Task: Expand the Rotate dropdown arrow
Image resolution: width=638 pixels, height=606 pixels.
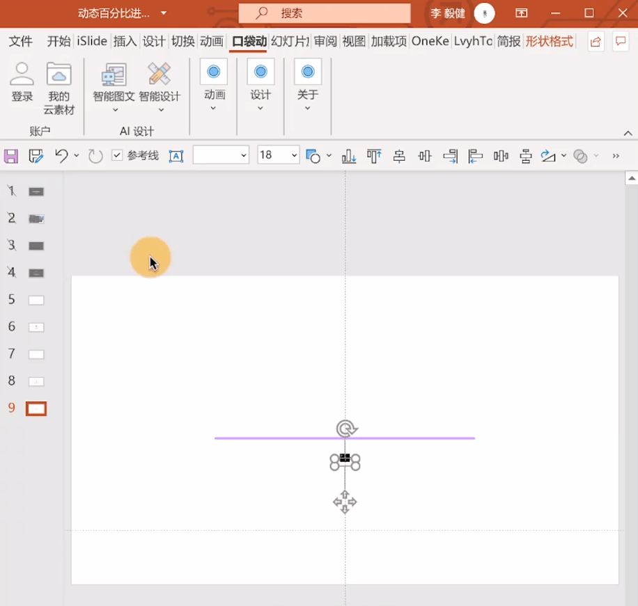Action: 563,156
